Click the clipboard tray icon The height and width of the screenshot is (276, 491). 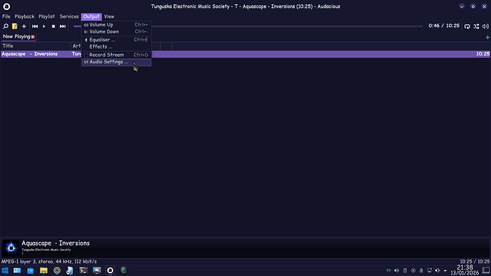click(405, 270)
